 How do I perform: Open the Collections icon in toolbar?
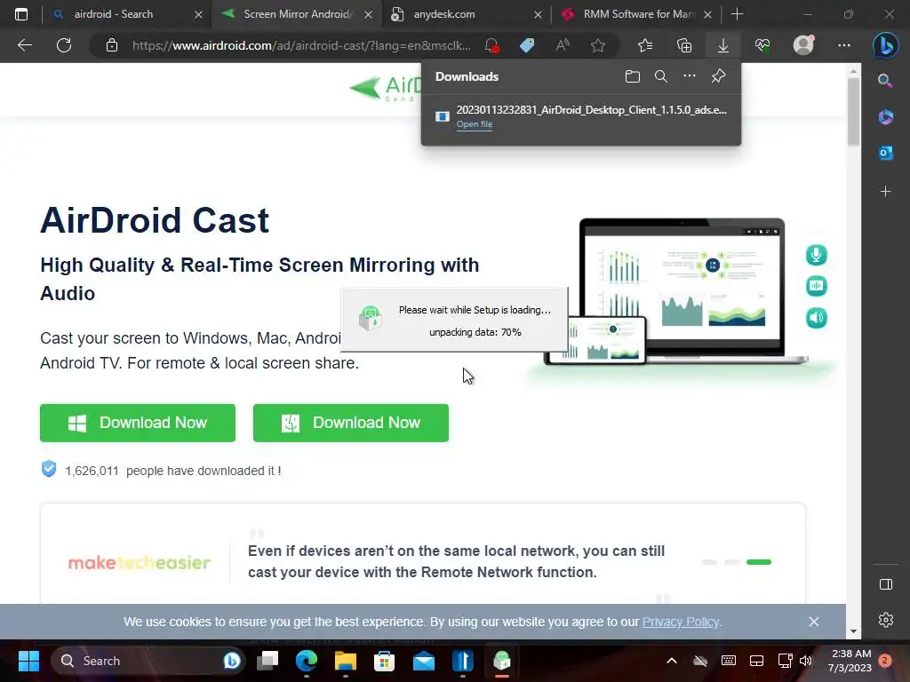pyautogui.click(x=684, y=45)
